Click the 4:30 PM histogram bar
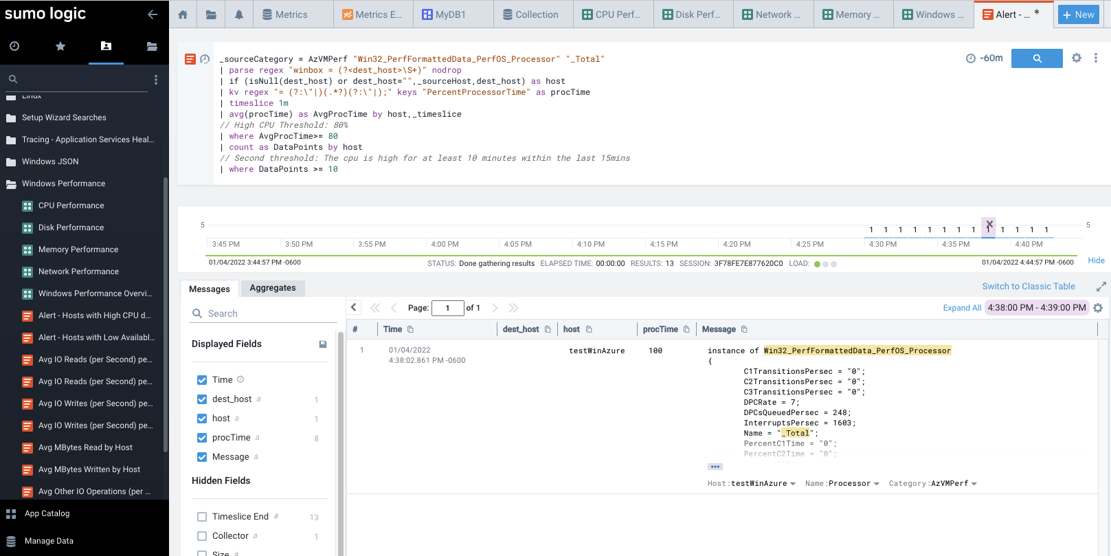1111x556 pixels. 871,231
